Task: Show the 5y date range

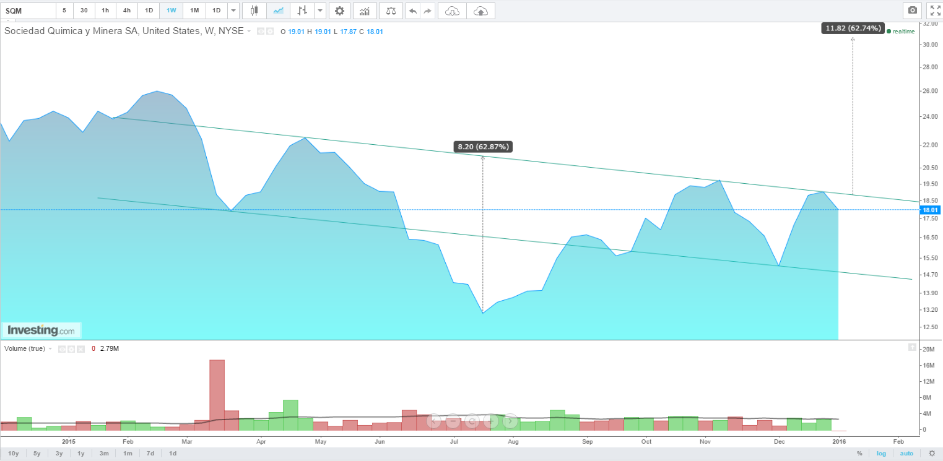Action: [37, 454]
